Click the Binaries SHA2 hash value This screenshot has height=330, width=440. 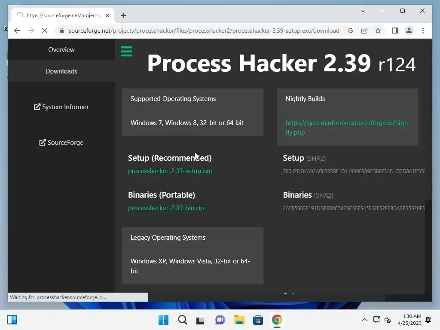click(x=354, y=208)
